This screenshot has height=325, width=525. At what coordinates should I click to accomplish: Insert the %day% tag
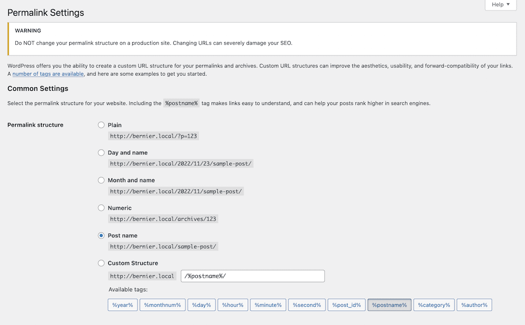coord(202,305)
